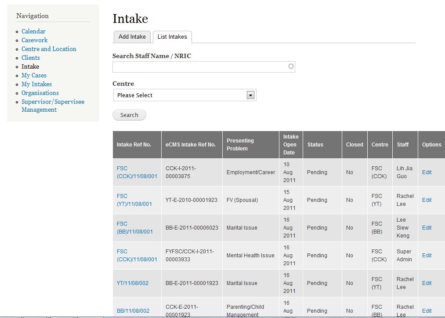
Task: Go to Centre and Location page
Action: pyautogui.click(x=49, y=49)
